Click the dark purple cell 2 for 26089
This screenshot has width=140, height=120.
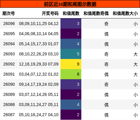(71, 94)
